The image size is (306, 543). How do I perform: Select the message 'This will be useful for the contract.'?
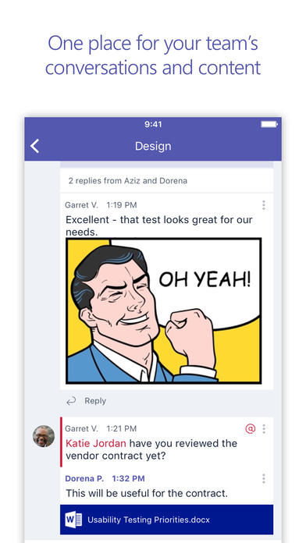point(147,493)
